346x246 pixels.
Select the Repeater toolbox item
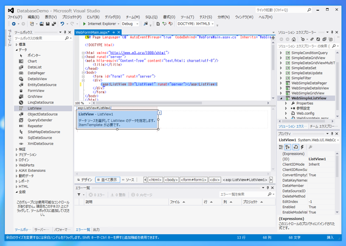(35, 126)
